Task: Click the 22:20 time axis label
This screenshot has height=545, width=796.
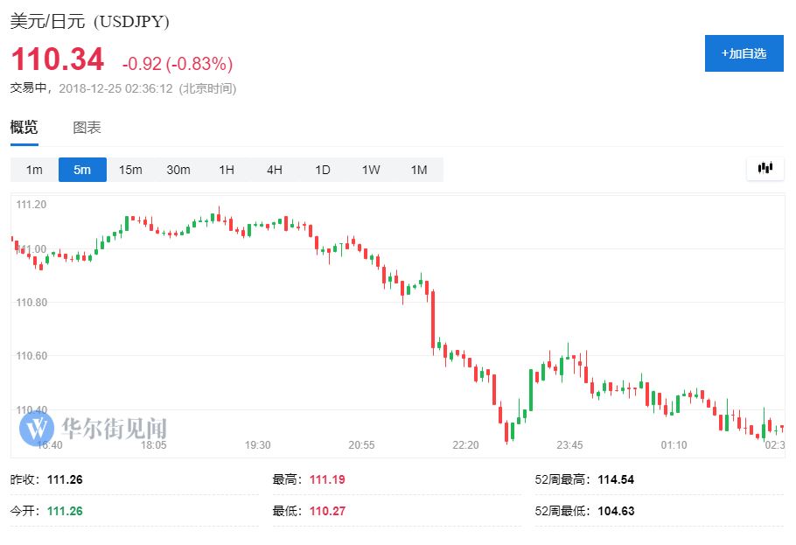Action: [465, 445]
